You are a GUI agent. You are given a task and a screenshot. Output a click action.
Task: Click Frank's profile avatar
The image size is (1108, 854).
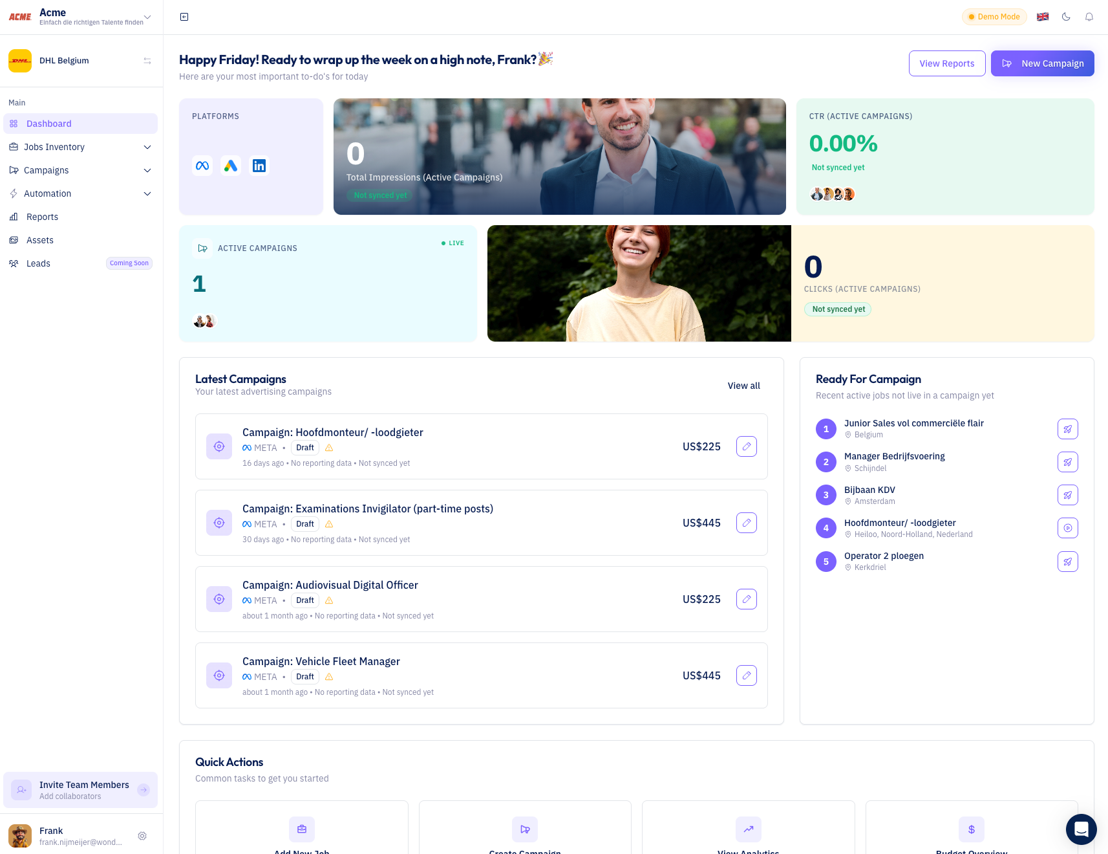coord(20,836)
